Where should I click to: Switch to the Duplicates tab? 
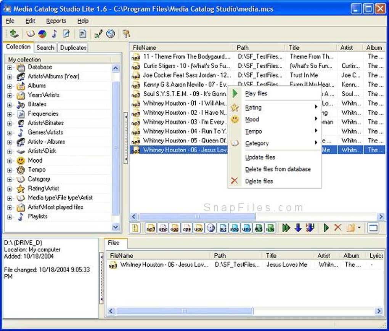coord(73,48)
